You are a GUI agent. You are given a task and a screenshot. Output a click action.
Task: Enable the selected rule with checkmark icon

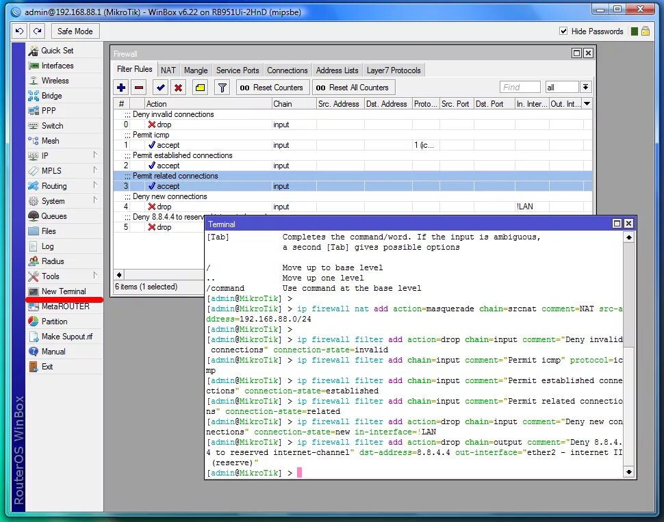click(x=160, y=88)
